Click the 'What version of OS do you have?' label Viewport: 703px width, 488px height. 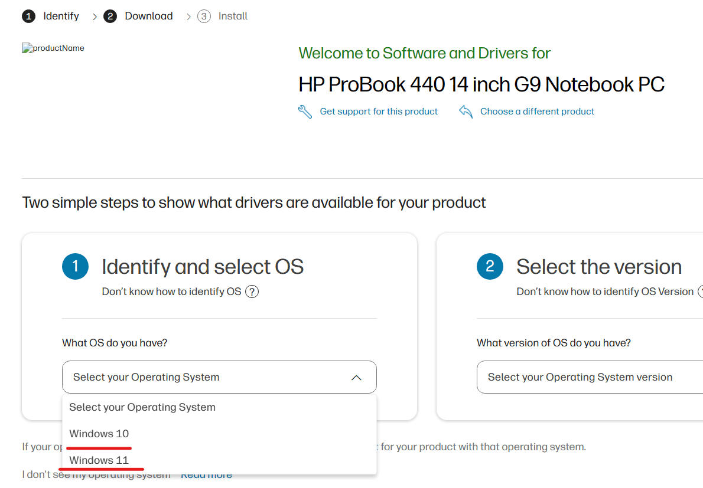tap(554, 343)
